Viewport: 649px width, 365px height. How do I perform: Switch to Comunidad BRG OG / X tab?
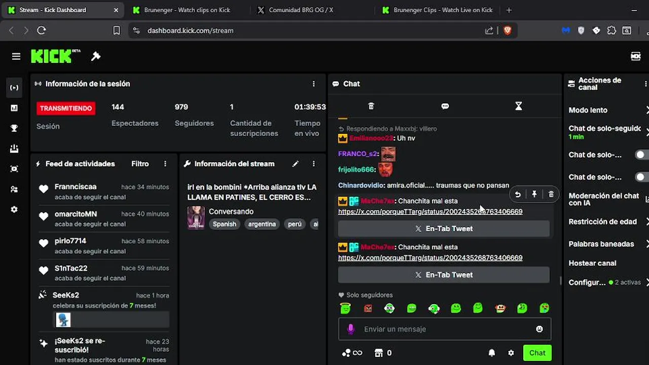[x=301, y=10]
